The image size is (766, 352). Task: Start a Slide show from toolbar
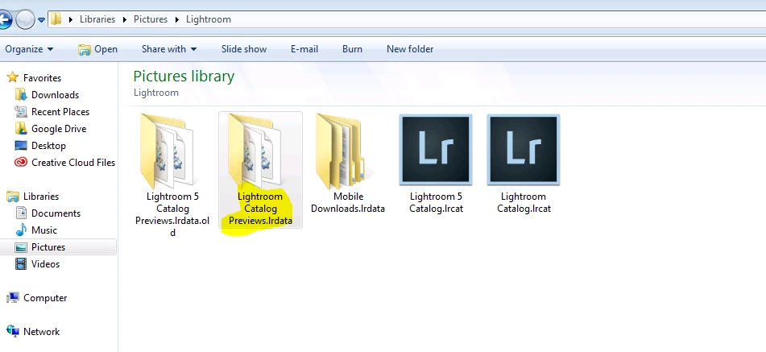point(244,49)
